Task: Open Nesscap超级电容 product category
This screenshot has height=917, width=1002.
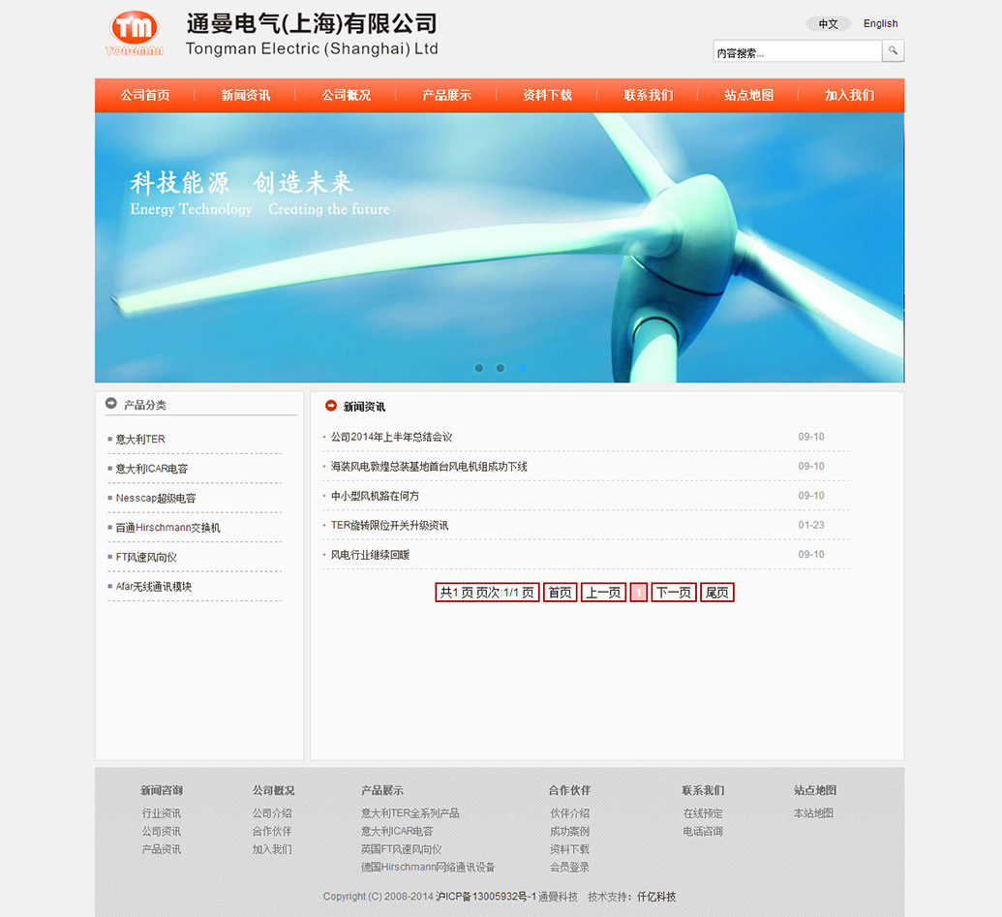Action: pos(156,498)
